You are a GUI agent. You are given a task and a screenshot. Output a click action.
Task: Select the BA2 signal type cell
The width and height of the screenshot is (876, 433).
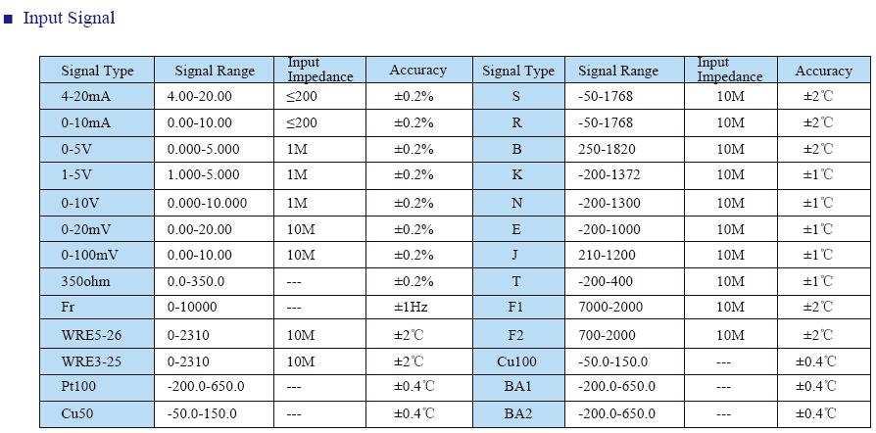[x=518, y=414]
